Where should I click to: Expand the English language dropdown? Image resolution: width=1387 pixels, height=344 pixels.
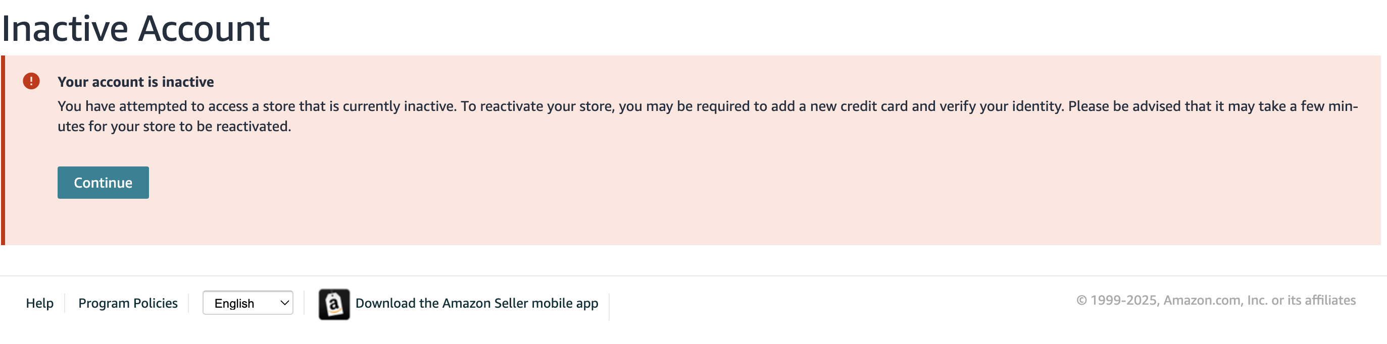tap(247, 303)
